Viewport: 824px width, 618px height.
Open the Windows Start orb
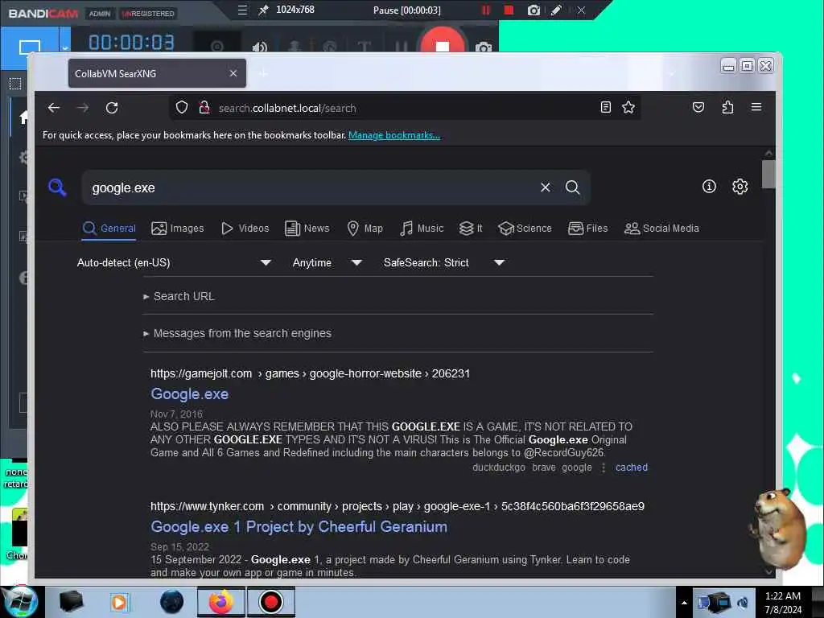coord(20,602)
